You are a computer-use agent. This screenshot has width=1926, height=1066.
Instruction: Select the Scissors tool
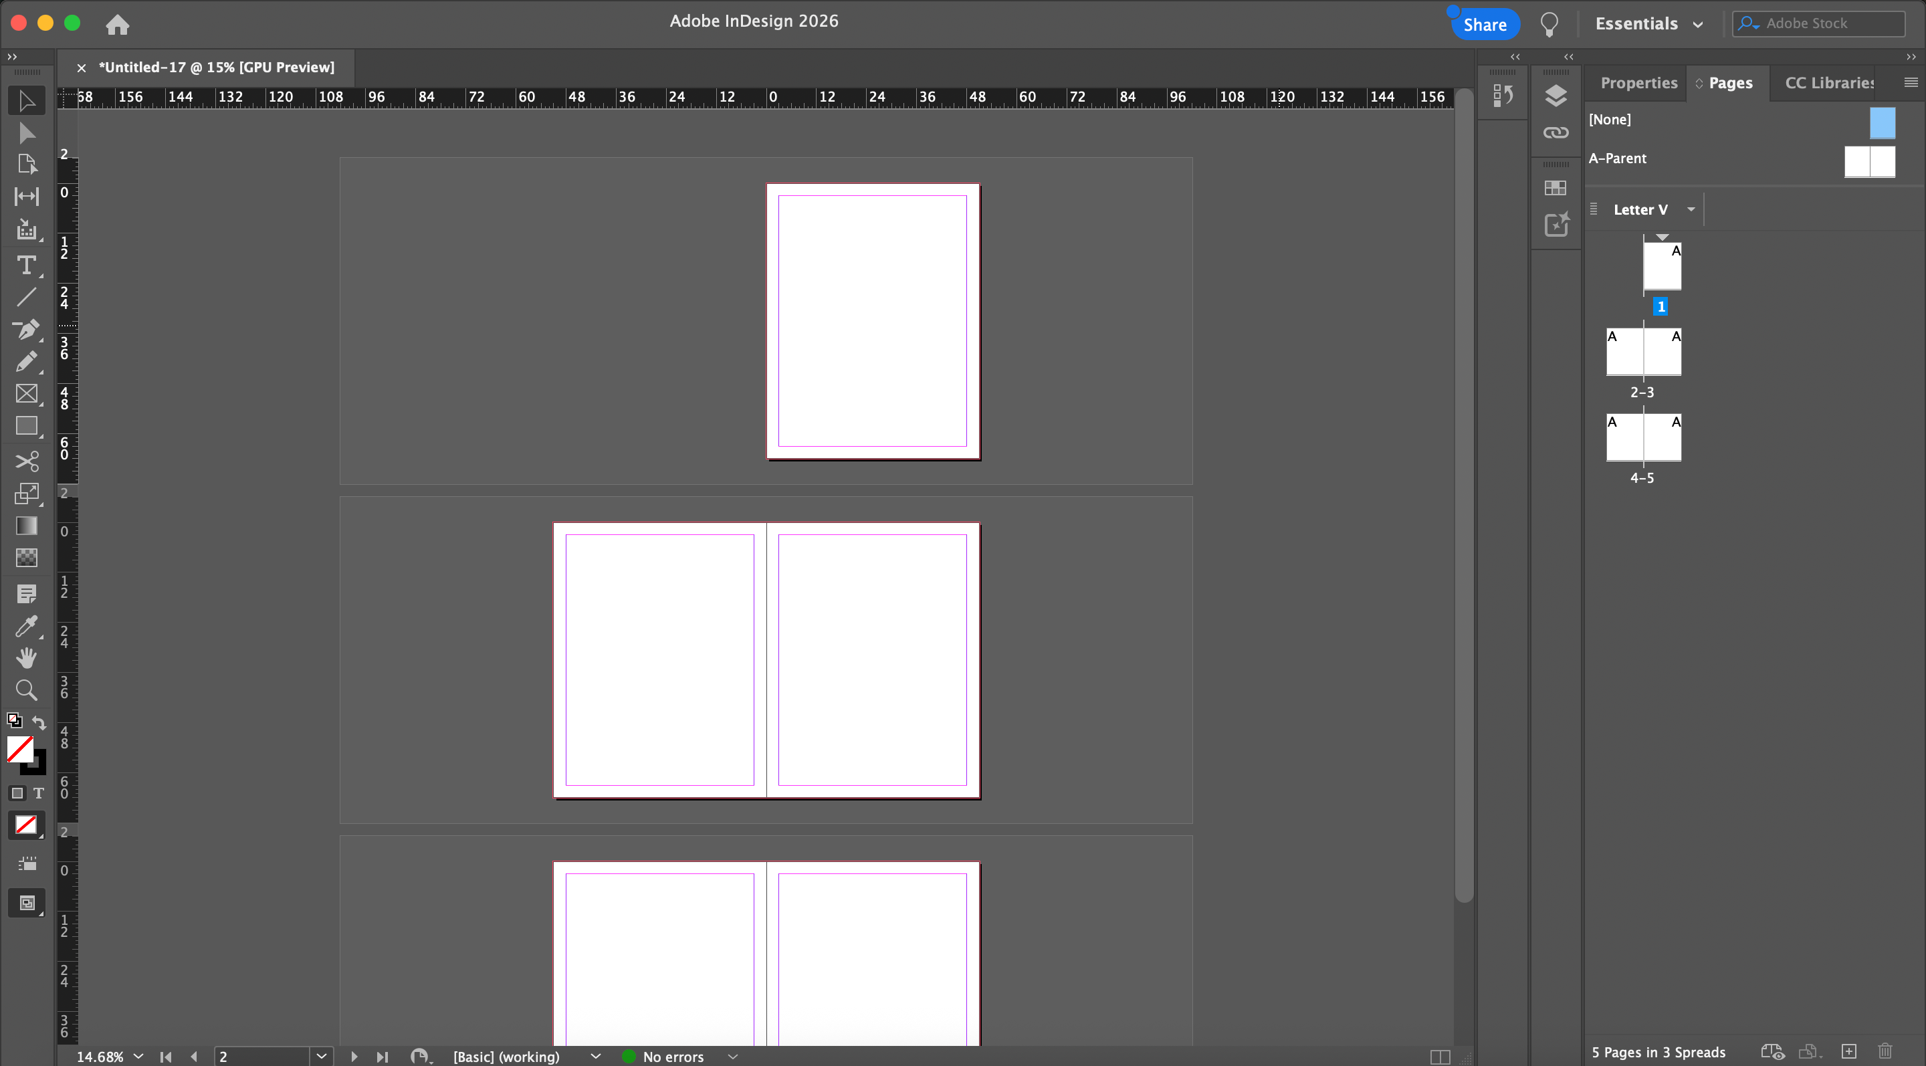(x=26, y=461)
